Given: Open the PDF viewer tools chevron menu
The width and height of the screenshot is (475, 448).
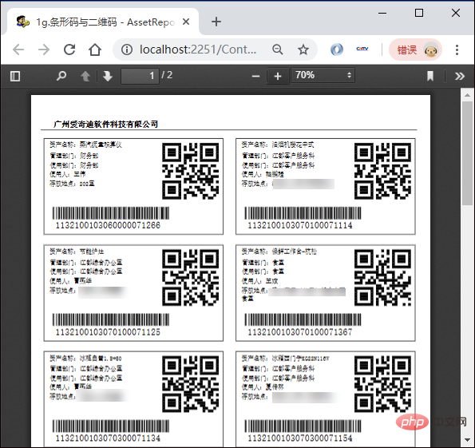Looking at the screenshot, I should (460, 76).
